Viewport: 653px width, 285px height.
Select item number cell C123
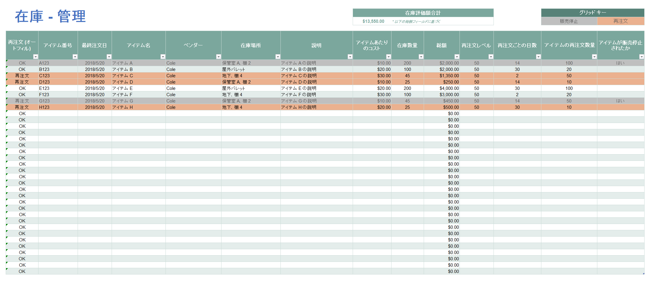coord(58,76)
